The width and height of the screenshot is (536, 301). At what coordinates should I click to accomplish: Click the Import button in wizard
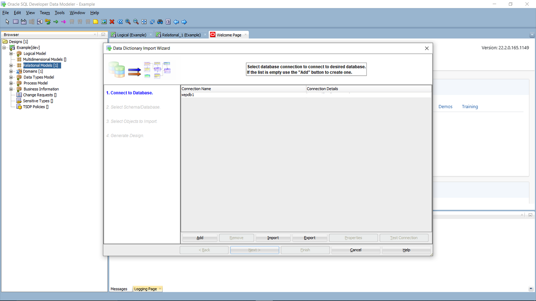point(273,238)
